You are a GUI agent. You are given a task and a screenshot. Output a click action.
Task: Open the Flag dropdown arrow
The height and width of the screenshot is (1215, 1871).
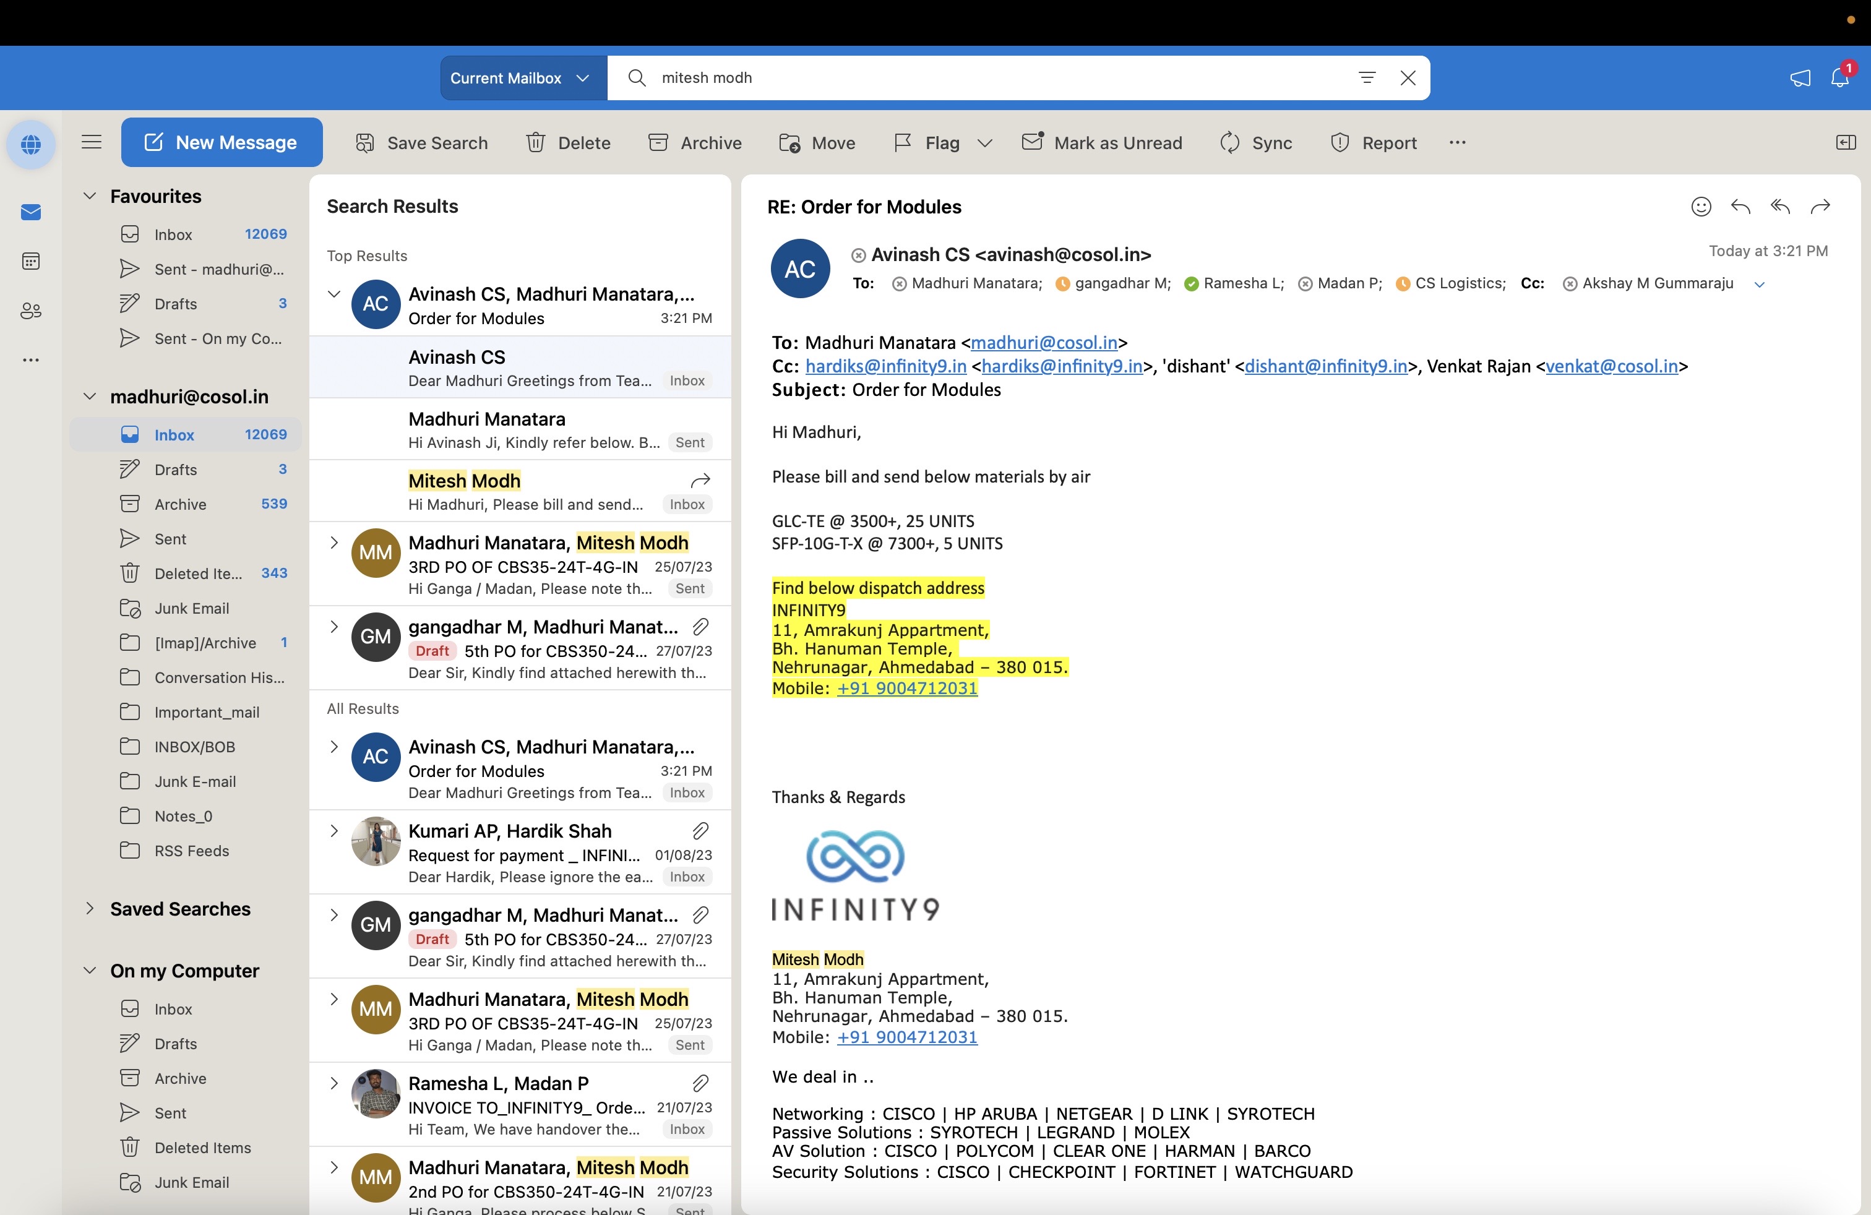point(984,143)
